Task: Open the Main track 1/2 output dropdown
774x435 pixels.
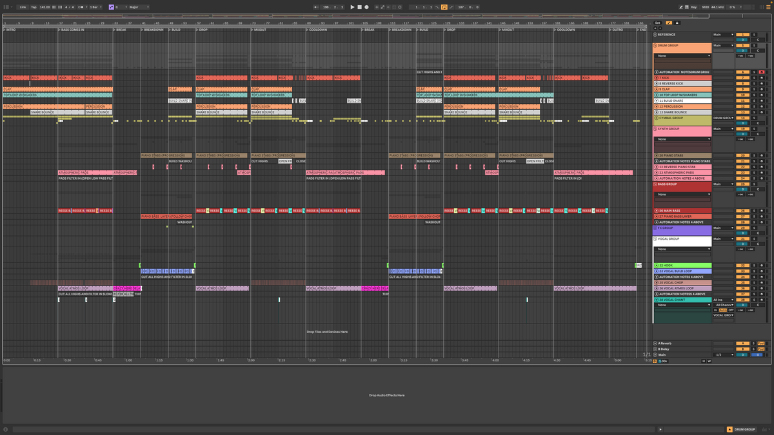Action: pos(723,355)
